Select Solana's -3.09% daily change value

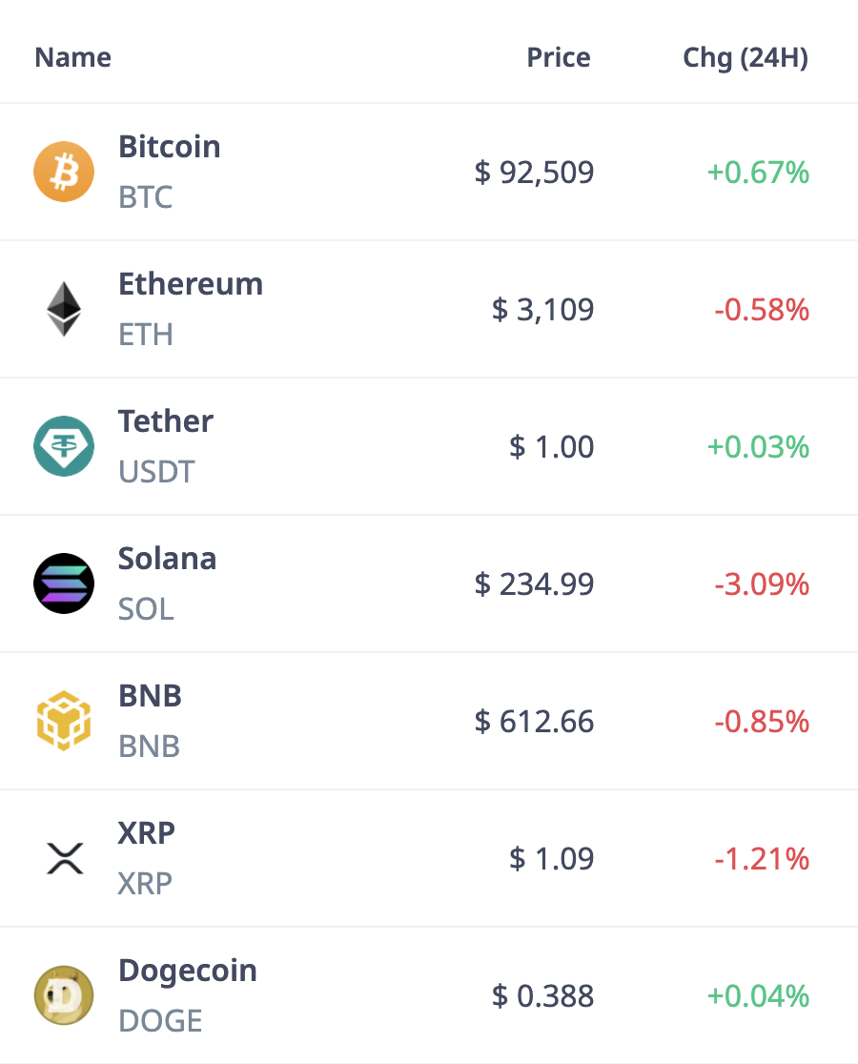[762, 584]
